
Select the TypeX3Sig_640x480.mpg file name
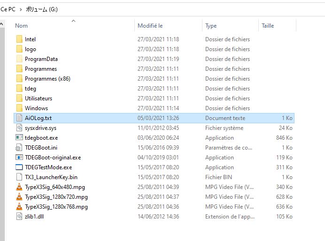55,187
